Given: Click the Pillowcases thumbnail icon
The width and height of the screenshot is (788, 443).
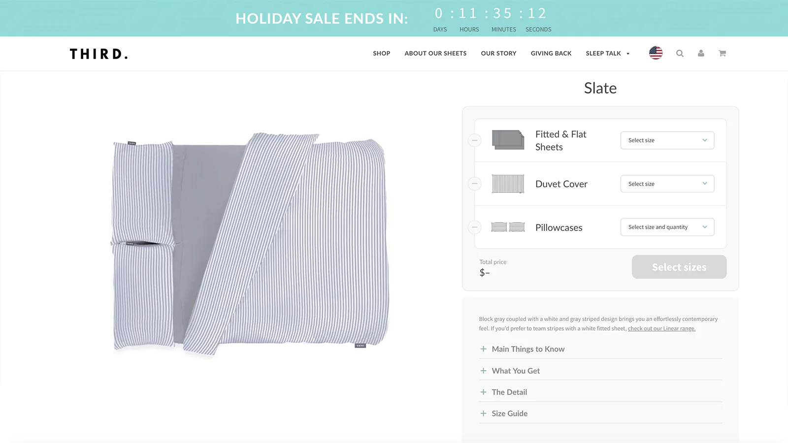Looking at the screenshot, I should tap(508, 227).
